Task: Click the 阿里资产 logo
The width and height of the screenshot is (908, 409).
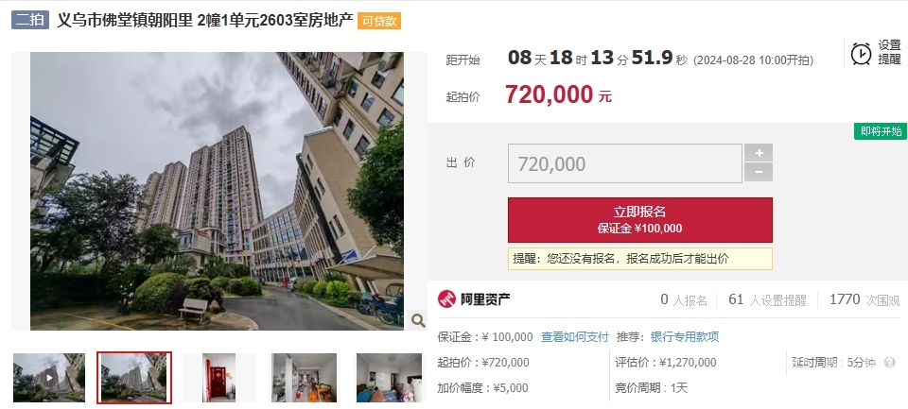Action: 474,299
